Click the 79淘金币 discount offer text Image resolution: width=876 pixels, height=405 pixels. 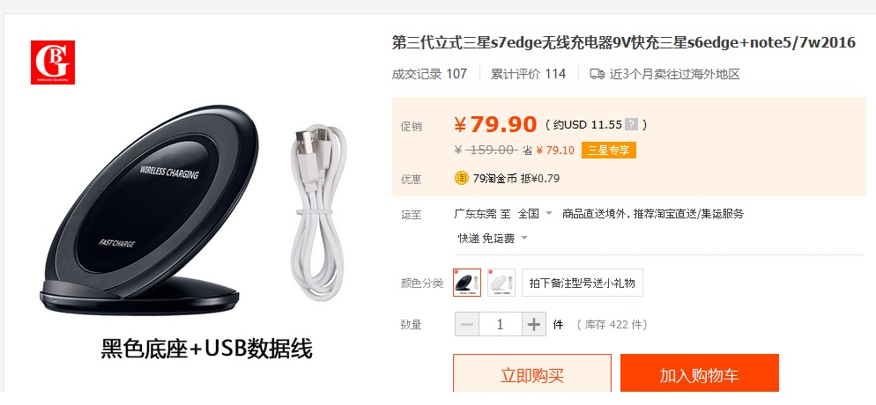click(516, 179)
